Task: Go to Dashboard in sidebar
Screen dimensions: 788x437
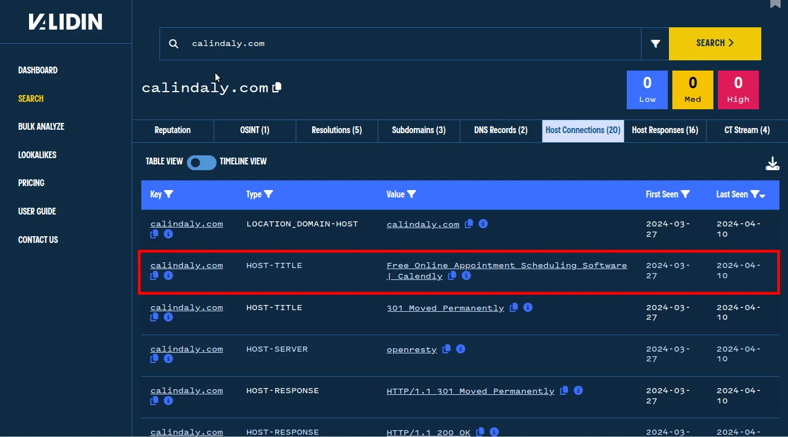Action: (38, 71)
